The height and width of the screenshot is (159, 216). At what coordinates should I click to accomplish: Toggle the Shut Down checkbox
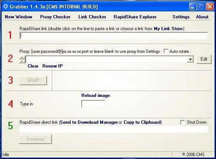tap(183, 122)
